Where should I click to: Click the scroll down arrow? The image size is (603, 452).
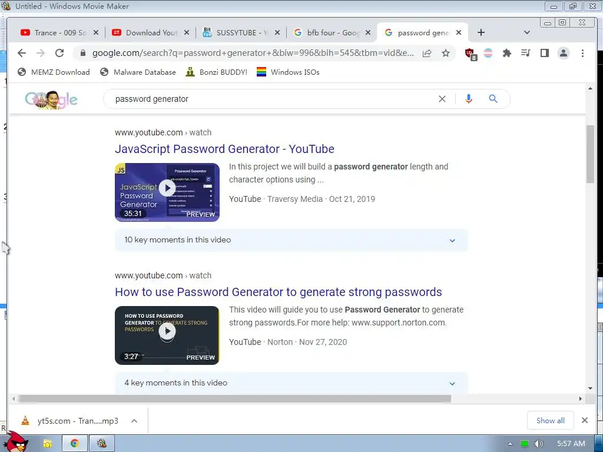[590, 388]
